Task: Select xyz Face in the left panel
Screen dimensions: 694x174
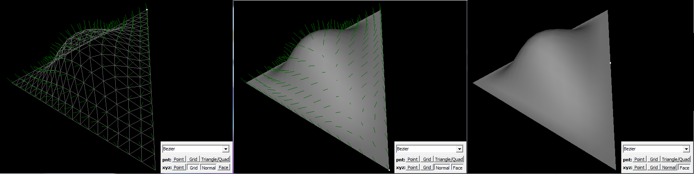Action: pos(223,167)
